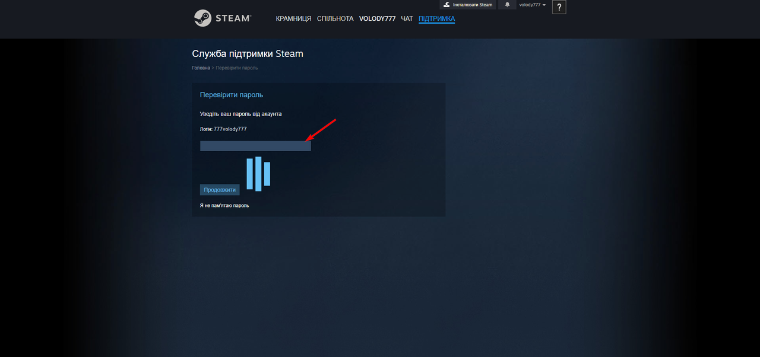The width and height of the screenshot is (760, 357).
Task: Open VOLODY777 profile menu
Action: point(377,19)
